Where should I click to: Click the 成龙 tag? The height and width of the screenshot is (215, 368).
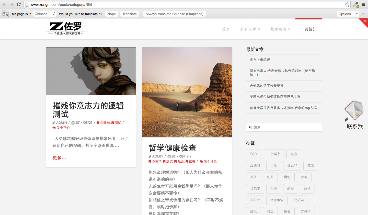(x=254, y=211)
